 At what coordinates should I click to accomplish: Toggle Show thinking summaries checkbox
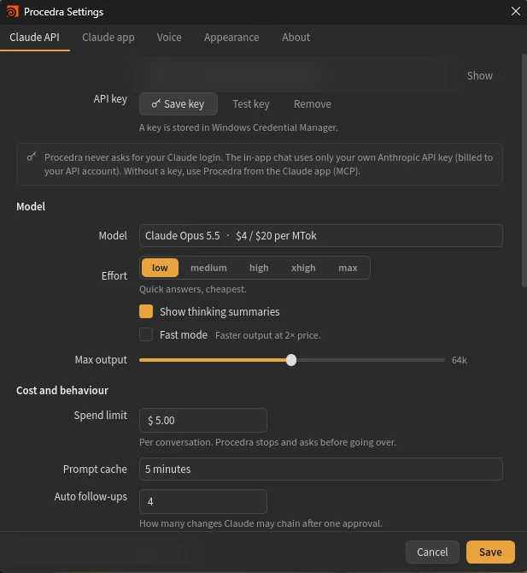point(146,311)
